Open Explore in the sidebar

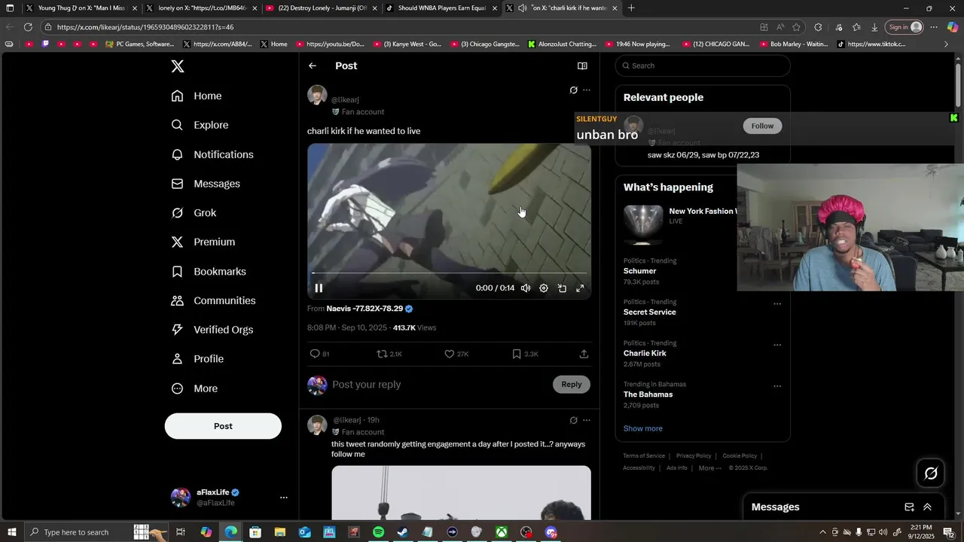(200, 125)
